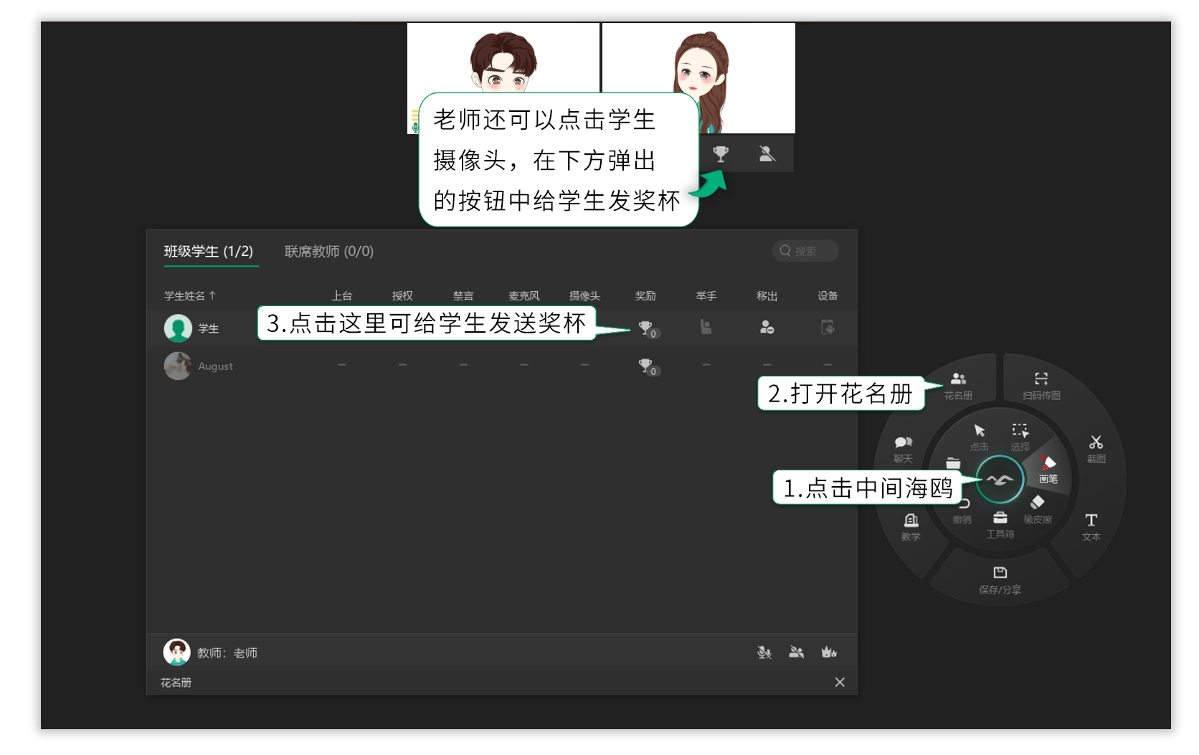1199x755 pixels.
Task: Click the 举手 column header
Action: tap(706, 295)
